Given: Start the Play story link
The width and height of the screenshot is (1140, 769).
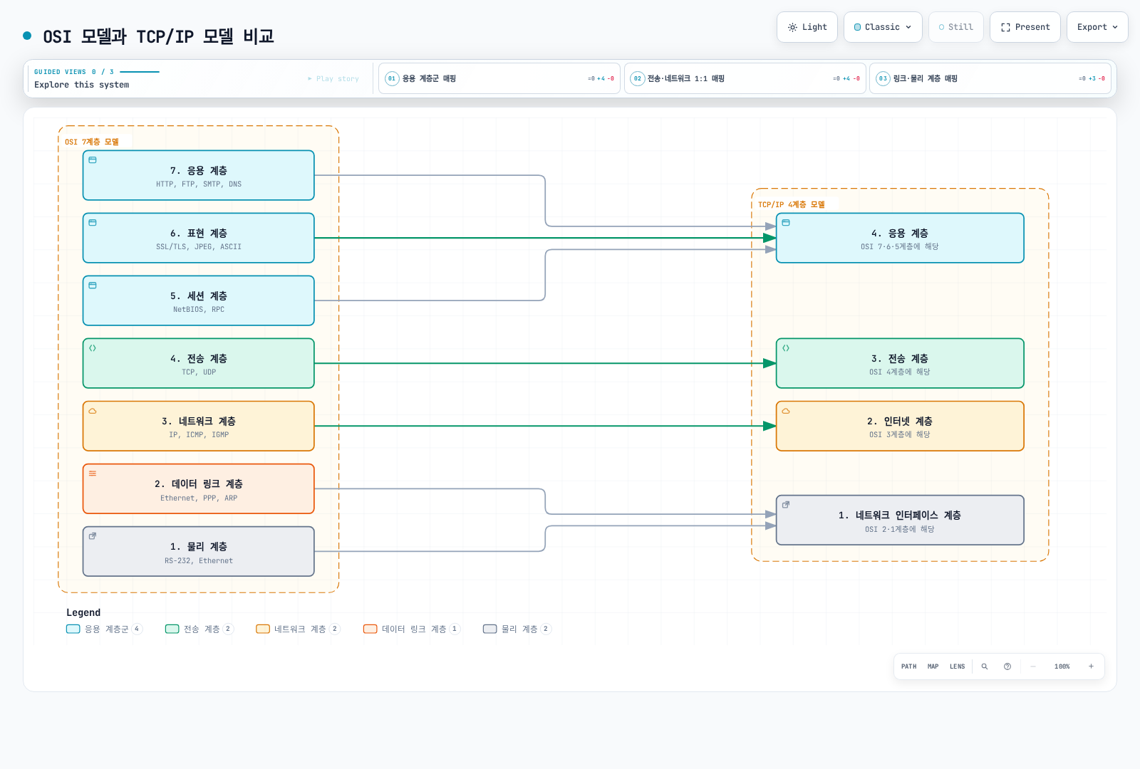Looking at the screenshot, I should pyautogui.click(x=333, y=79).
